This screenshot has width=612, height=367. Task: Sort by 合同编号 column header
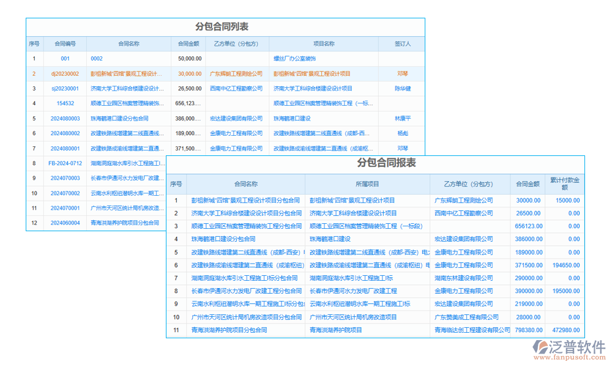pos(65,44)
